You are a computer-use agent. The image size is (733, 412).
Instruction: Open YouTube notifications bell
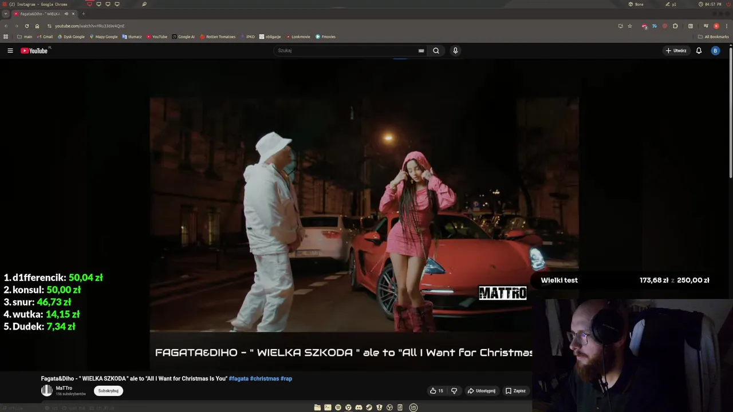click(x=699, y=50)
